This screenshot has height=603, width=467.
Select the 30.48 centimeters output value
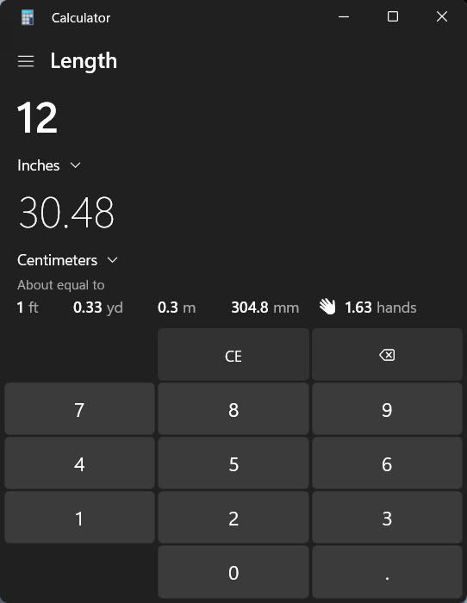pyautogui.click(x=66, y=212)
